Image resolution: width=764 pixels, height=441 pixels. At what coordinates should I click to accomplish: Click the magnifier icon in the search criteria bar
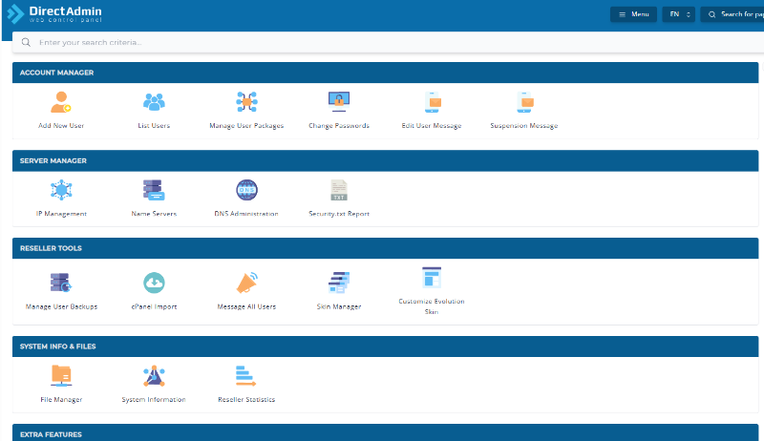26,42
